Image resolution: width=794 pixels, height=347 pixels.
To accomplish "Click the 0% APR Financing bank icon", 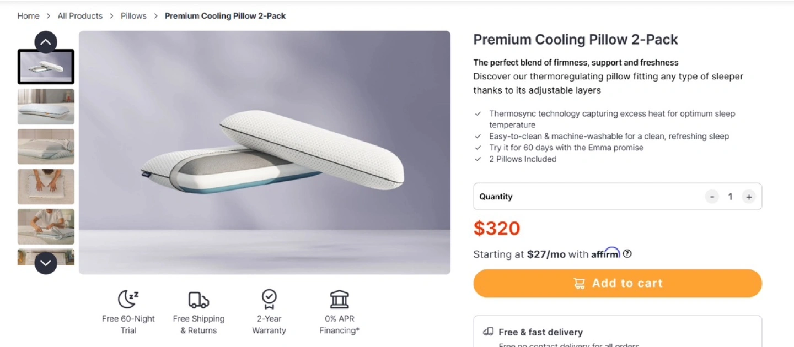I will (339, 299).
